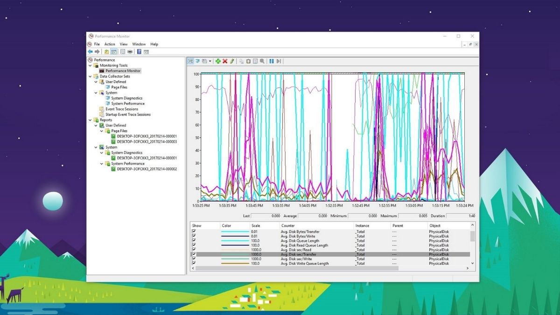This screenshot has height=315, width=560.
Task: Click the green Add counter plus icon
Action: point(218,61)
